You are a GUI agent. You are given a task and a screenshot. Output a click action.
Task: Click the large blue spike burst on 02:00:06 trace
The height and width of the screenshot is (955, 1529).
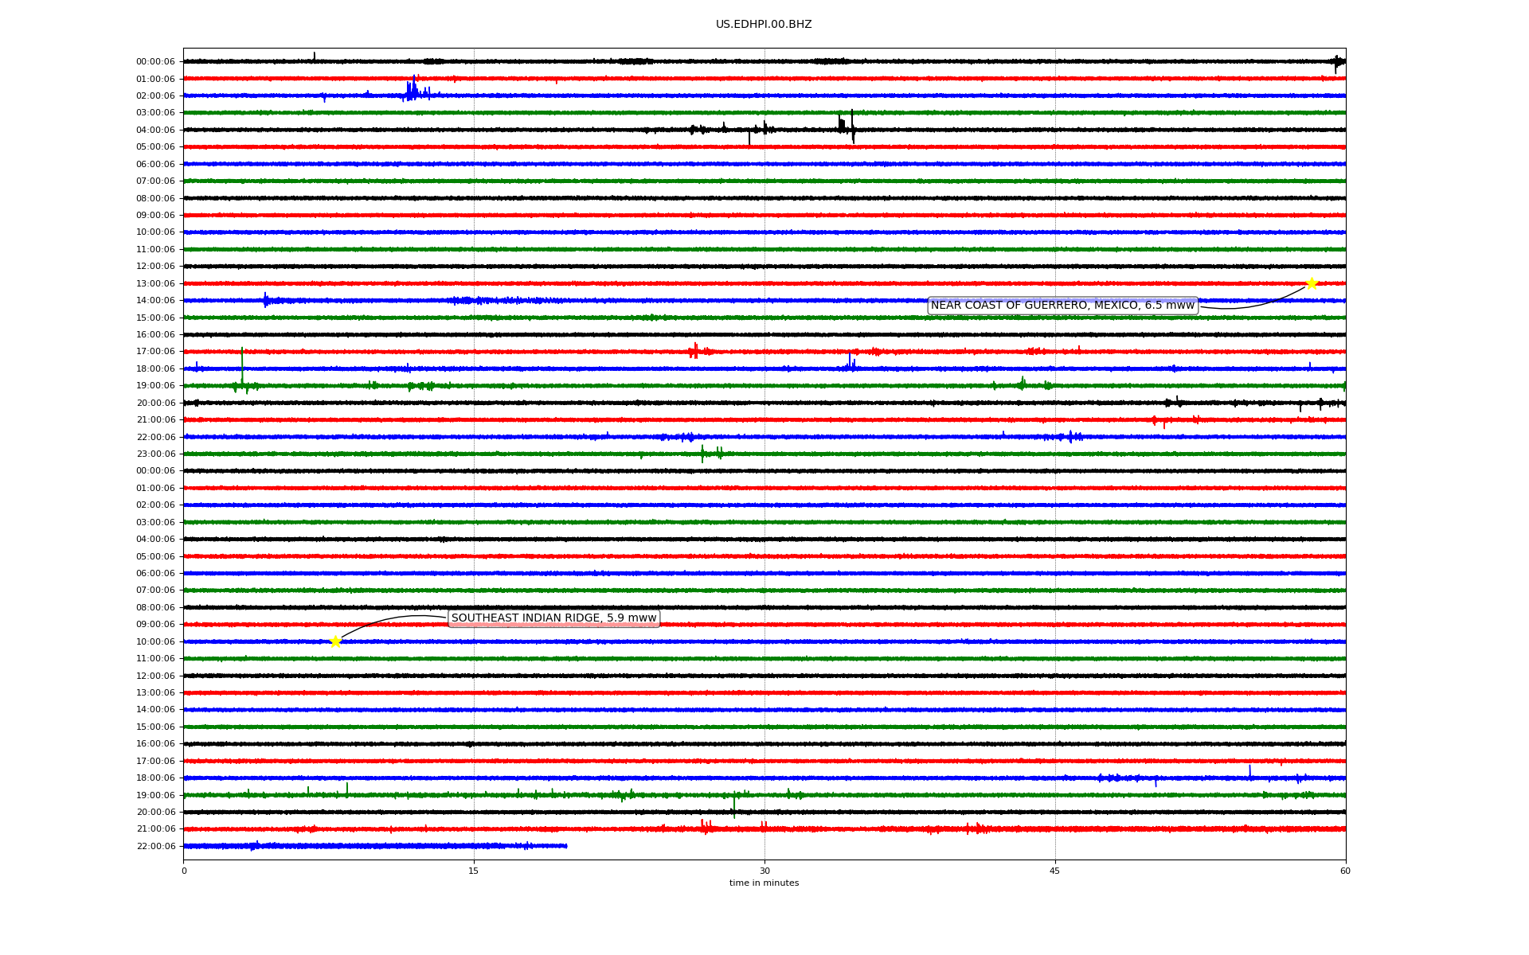412,90
